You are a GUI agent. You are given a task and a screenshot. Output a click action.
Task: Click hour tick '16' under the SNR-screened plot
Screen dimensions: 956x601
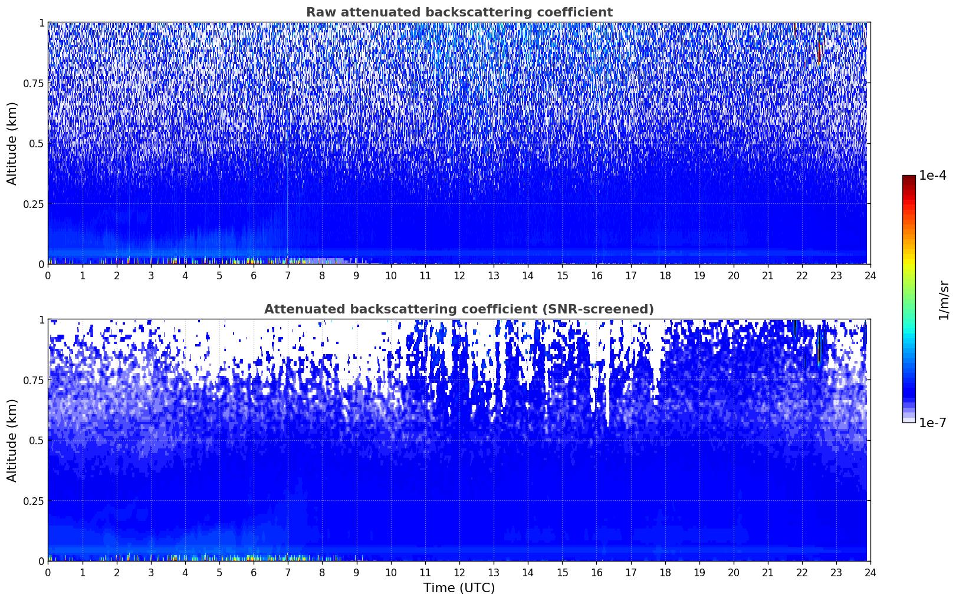click(596, 572)
